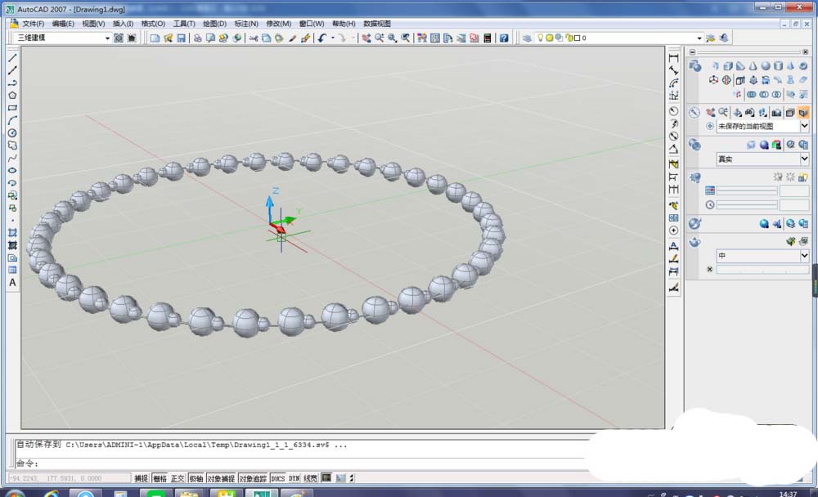
Task: Open the 三维建模 workspace dropdown
Action: pyautogui.click(x=107, y=38)
